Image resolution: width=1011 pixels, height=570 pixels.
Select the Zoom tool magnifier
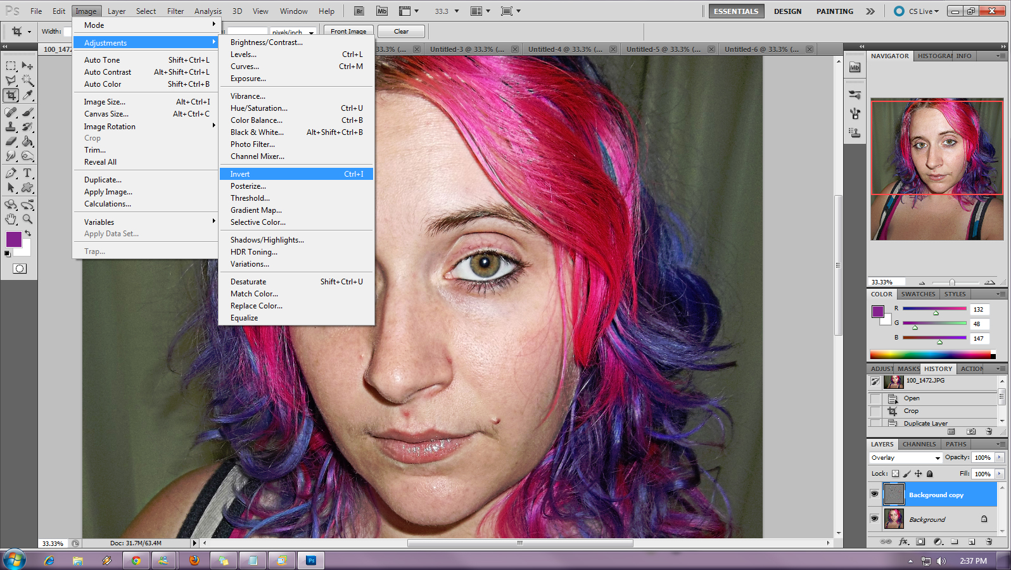click(x=27, y=219)
